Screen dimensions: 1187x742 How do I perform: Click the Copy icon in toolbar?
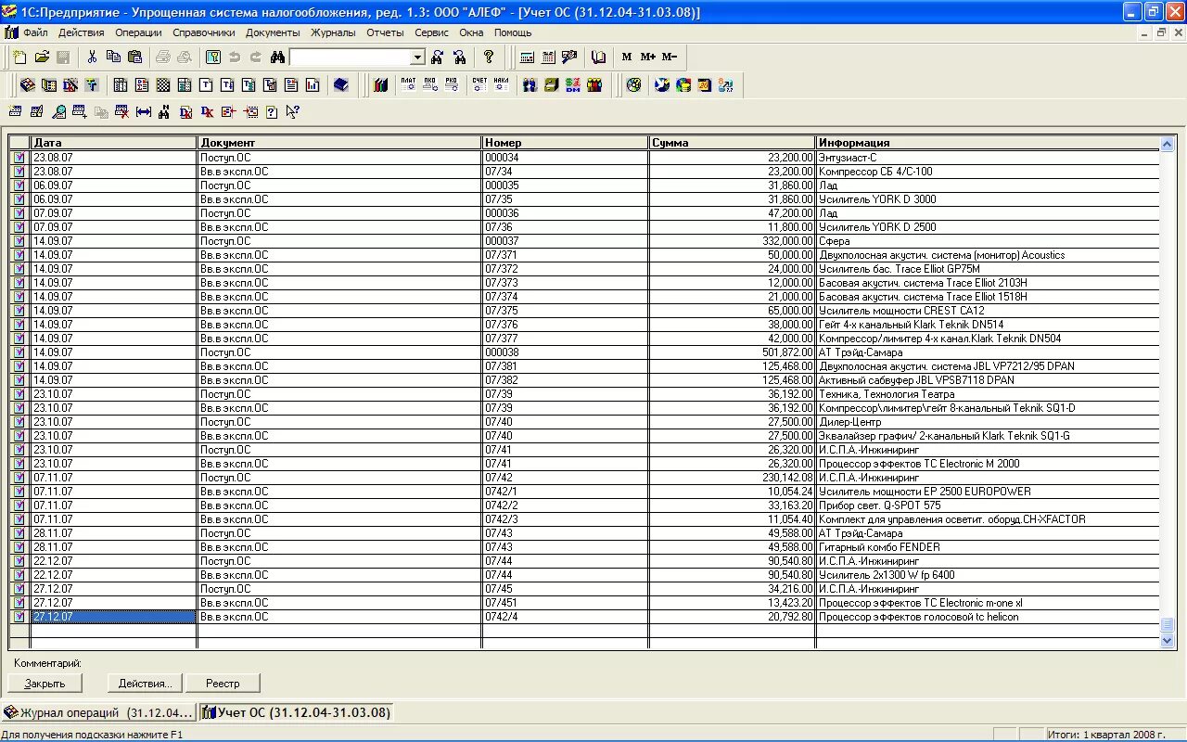coord(113,57)
